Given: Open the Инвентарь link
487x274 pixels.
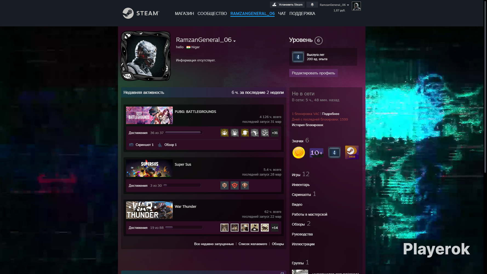Looking at the screenshot, I should pos(301,185).
